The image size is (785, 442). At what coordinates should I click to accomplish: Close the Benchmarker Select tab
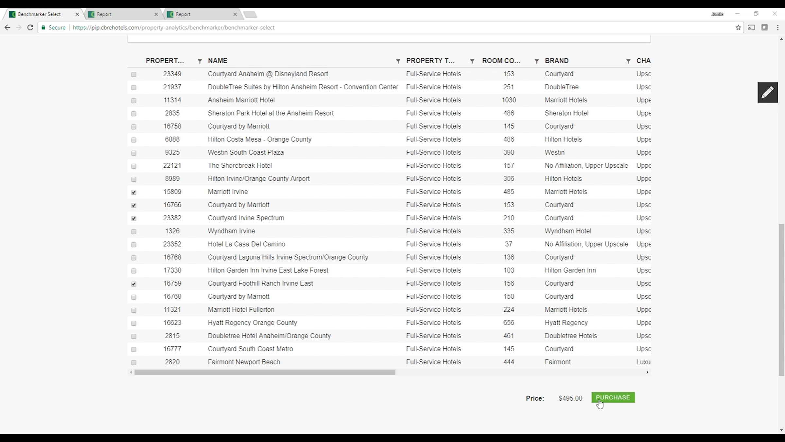(77, 14)
